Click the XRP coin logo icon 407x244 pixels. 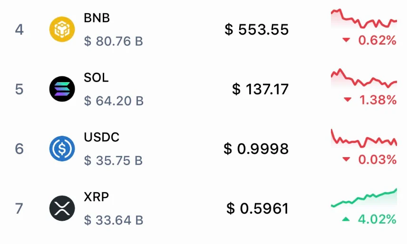(62, 208)
